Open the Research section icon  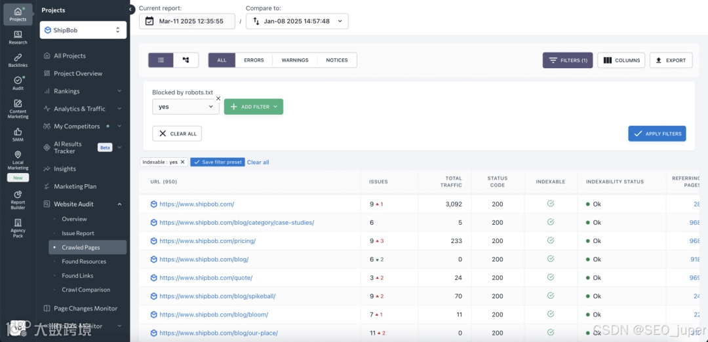tap(18, 38)
